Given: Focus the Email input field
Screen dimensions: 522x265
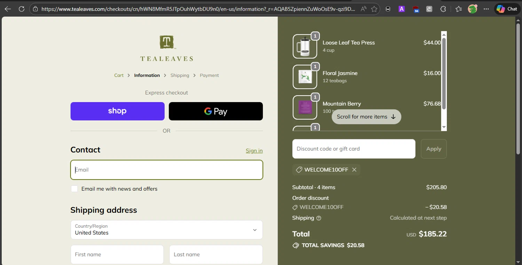Looking at the screenshot, I should tap(167, 170).
